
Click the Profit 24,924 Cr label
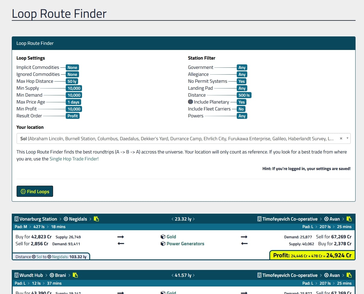(312, 255)
